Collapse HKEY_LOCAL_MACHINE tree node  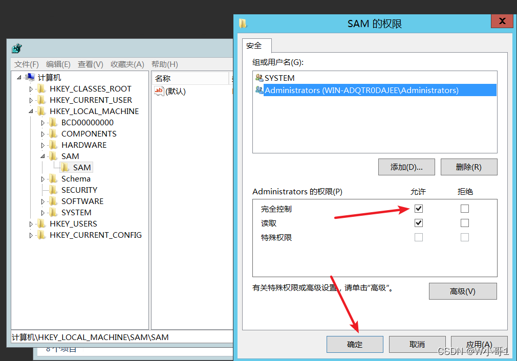point(31,111)
